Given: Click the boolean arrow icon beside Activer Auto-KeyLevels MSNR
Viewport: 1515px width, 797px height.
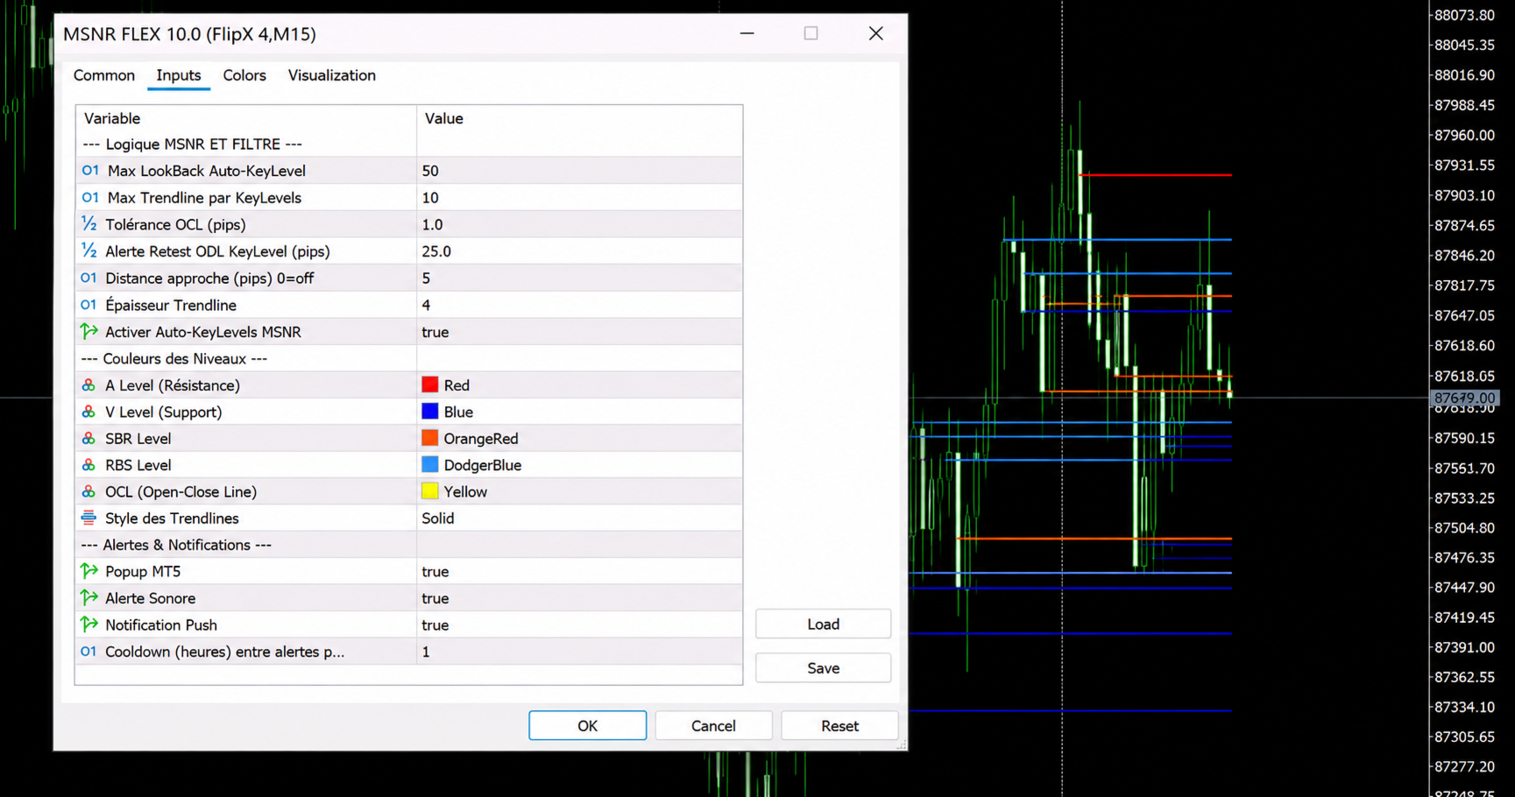Looking at the screenshot, I should click(x=88, y=331).
